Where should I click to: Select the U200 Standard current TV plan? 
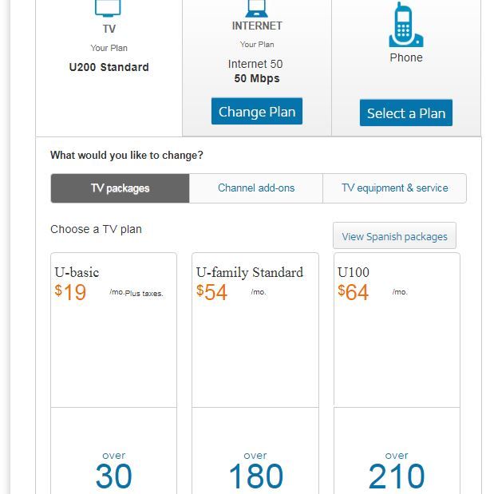coord(109,67)
